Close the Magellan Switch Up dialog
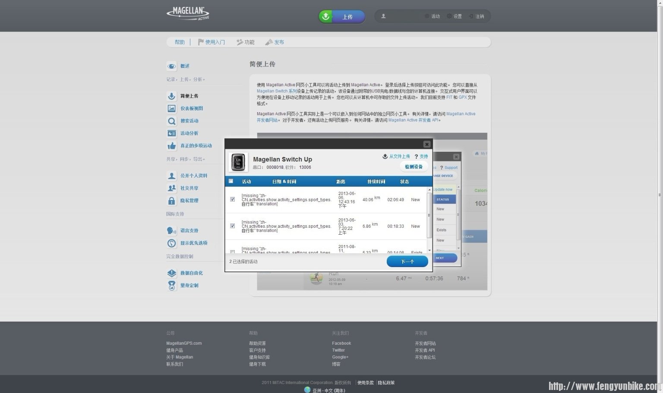Viewport: 663px width, 393px height. 426,144
